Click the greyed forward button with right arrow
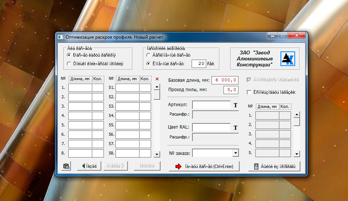This screenshot has height=201, width=348. 115,166
